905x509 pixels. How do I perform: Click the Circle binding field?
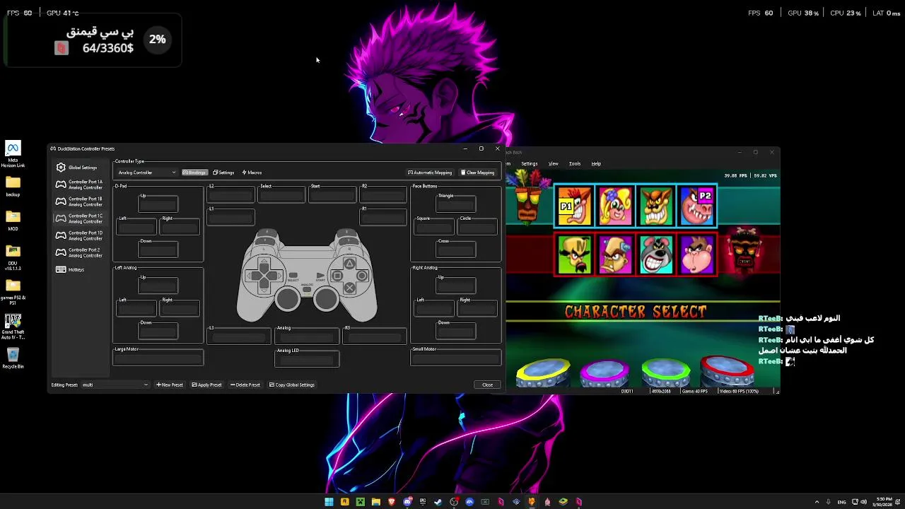[477, 228]
